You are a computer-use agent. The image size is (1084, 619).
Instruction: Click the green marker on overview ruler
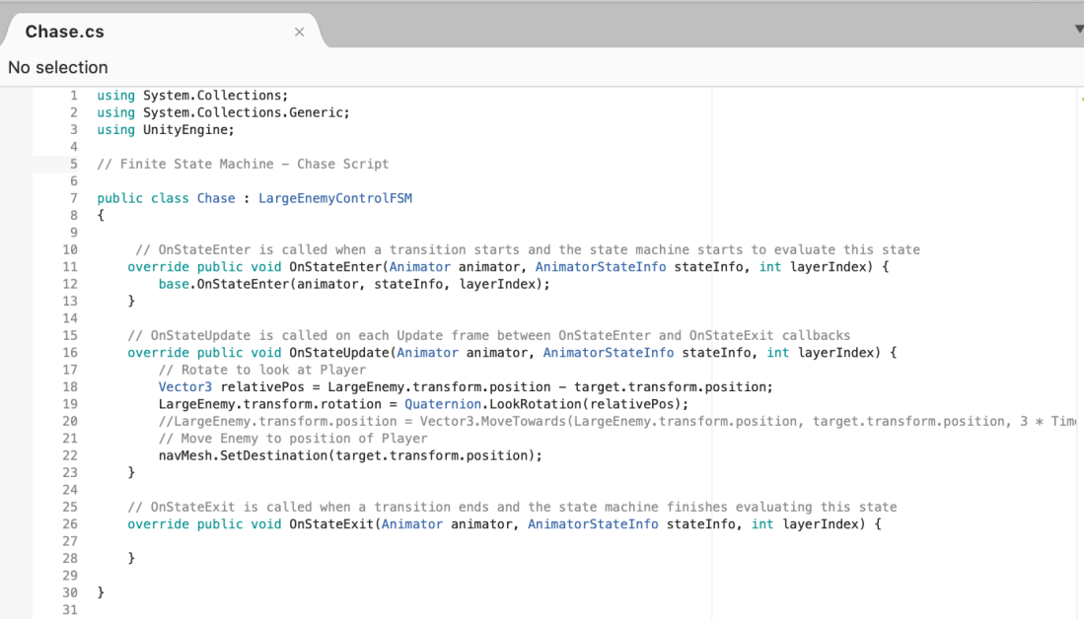1081,99
